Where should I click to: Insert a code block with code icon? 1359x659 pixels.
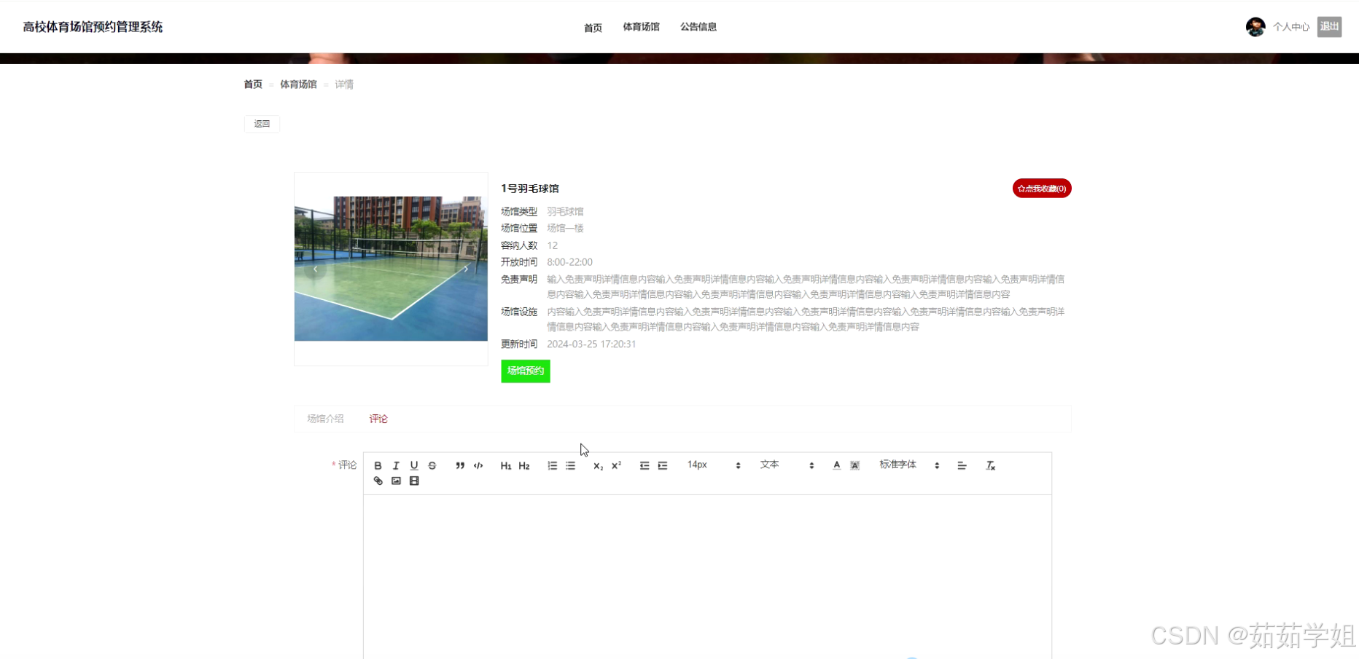(x=478, y=465)
